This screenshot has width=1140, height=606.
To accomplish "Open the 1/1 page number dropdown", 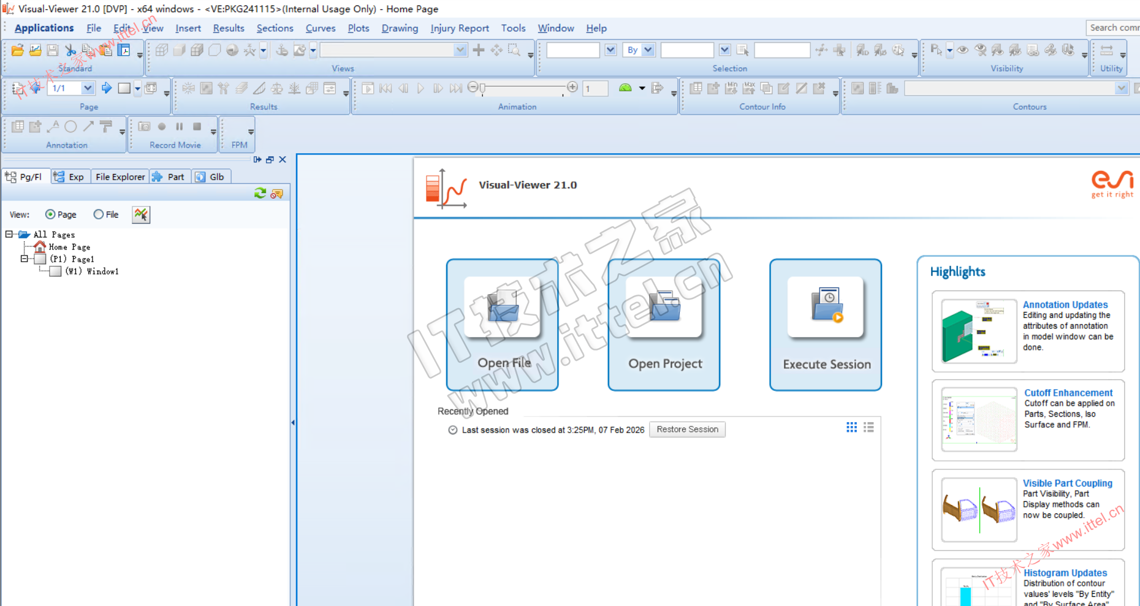I will pyautogui.click(x=88, y=88).
